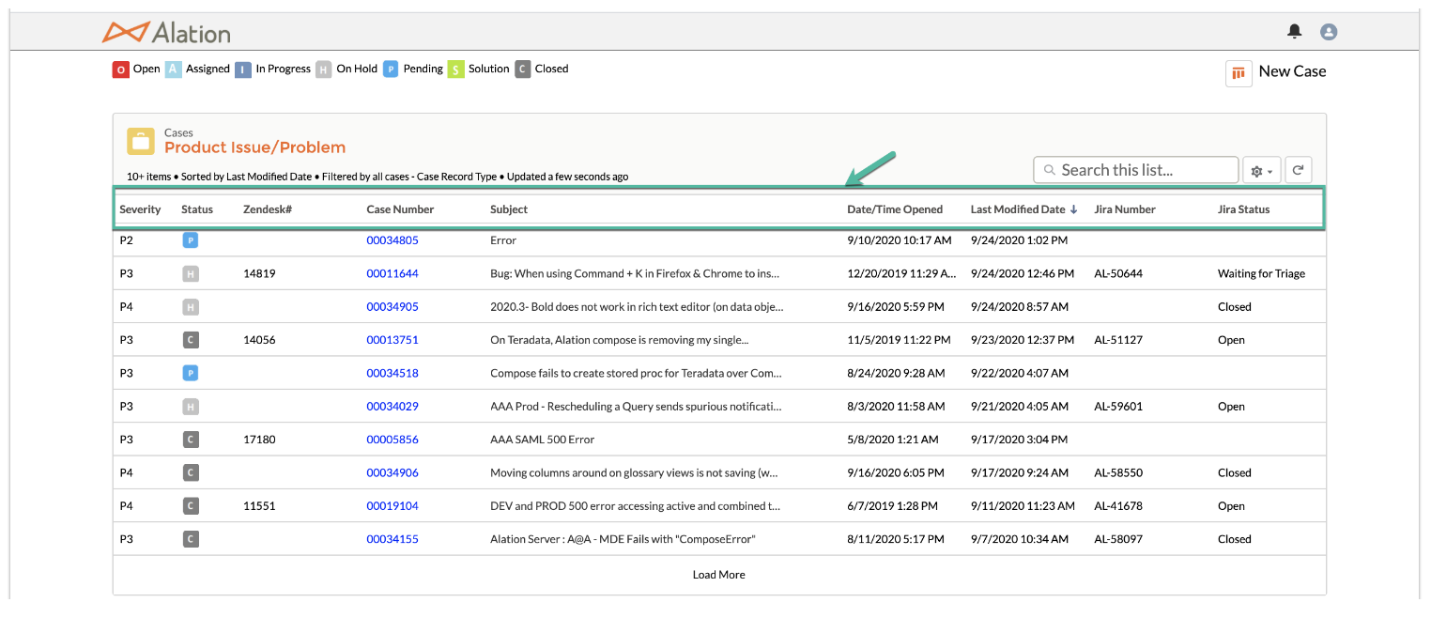Screen dimensions: 1431x618
Task: Open case number 00013751
Action: point(392,340)
